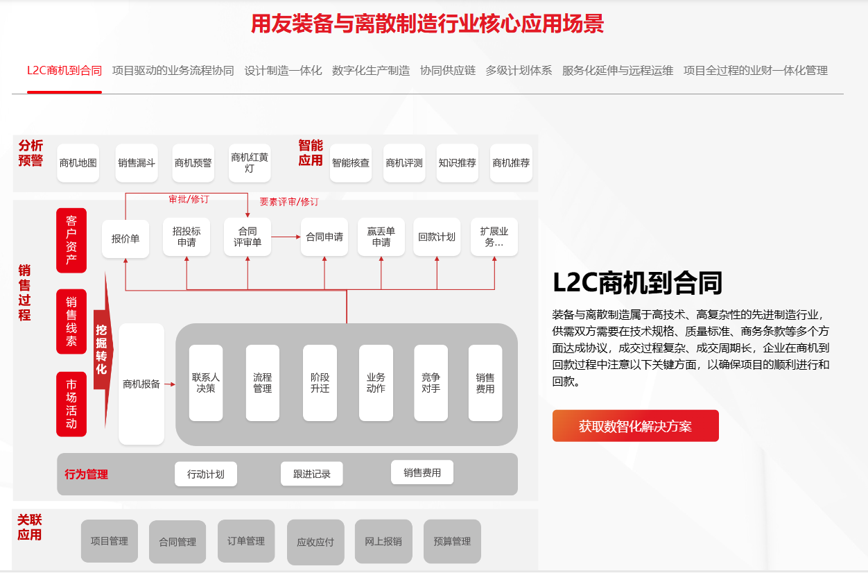
Task: Select the L2C商机到合同 tab
Action: 64,70
